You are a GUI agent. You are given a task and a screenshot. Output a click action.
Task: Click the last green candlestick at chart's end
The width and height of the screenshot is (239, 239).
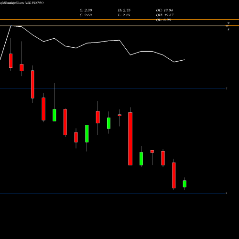click(185, 184)
